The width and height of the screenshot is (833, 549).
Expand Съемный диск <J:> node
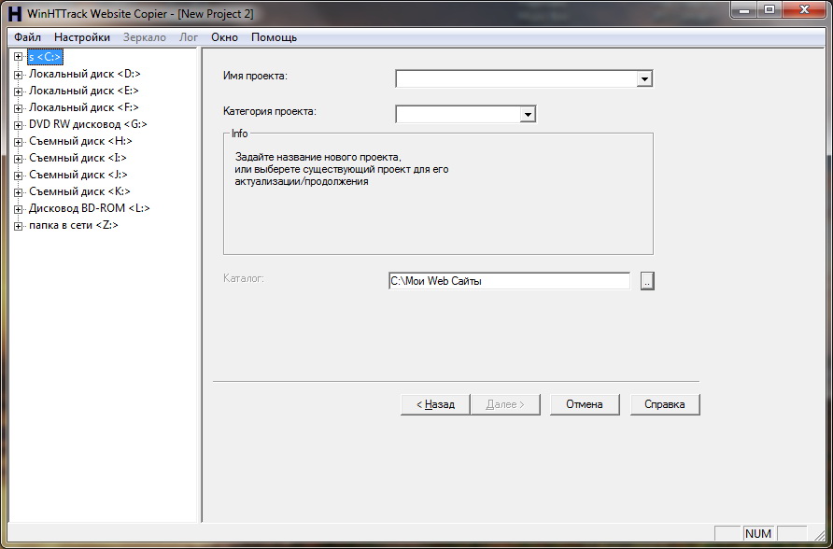[18, 176]
